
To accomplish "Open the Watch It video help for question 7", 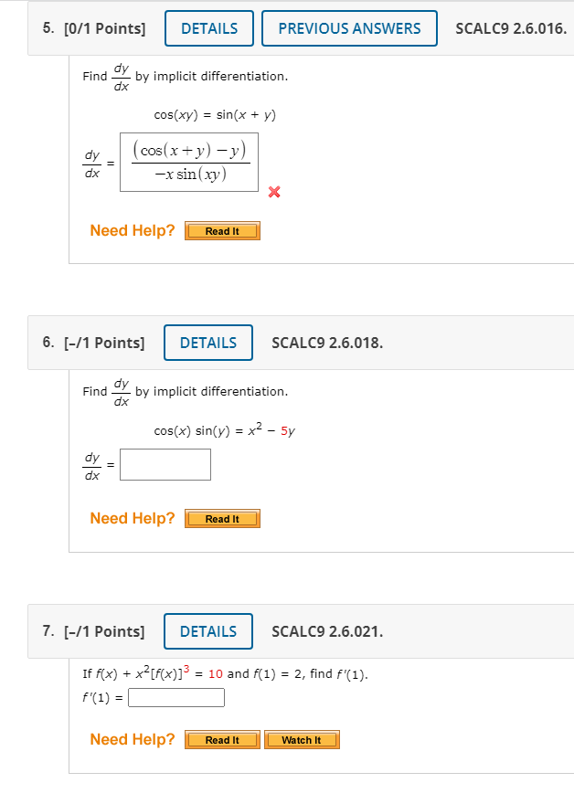I will coord(302,739).
